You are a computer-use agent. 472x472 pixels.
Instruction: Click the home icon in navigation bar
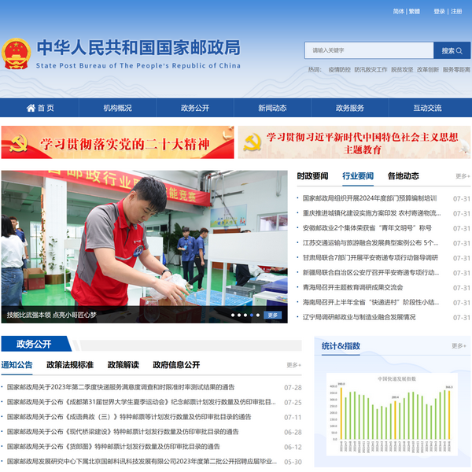click(31, 108)
